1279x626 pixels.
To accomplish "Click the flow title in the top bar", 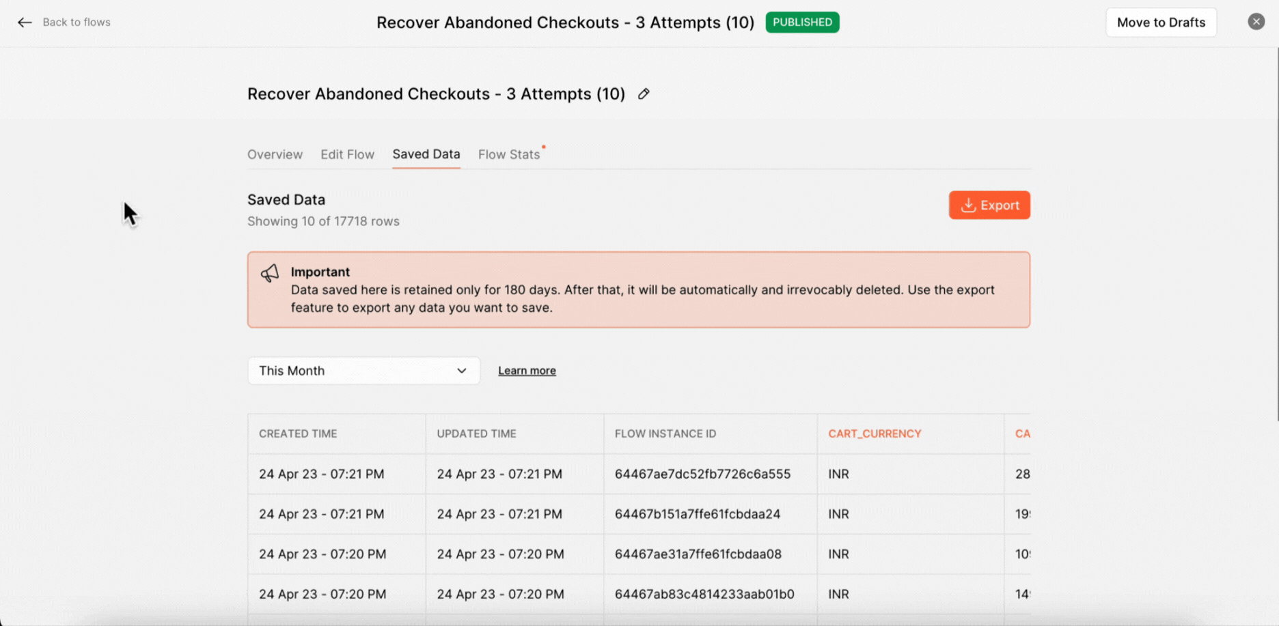I will pyautogui.click(x=565, y=23).
